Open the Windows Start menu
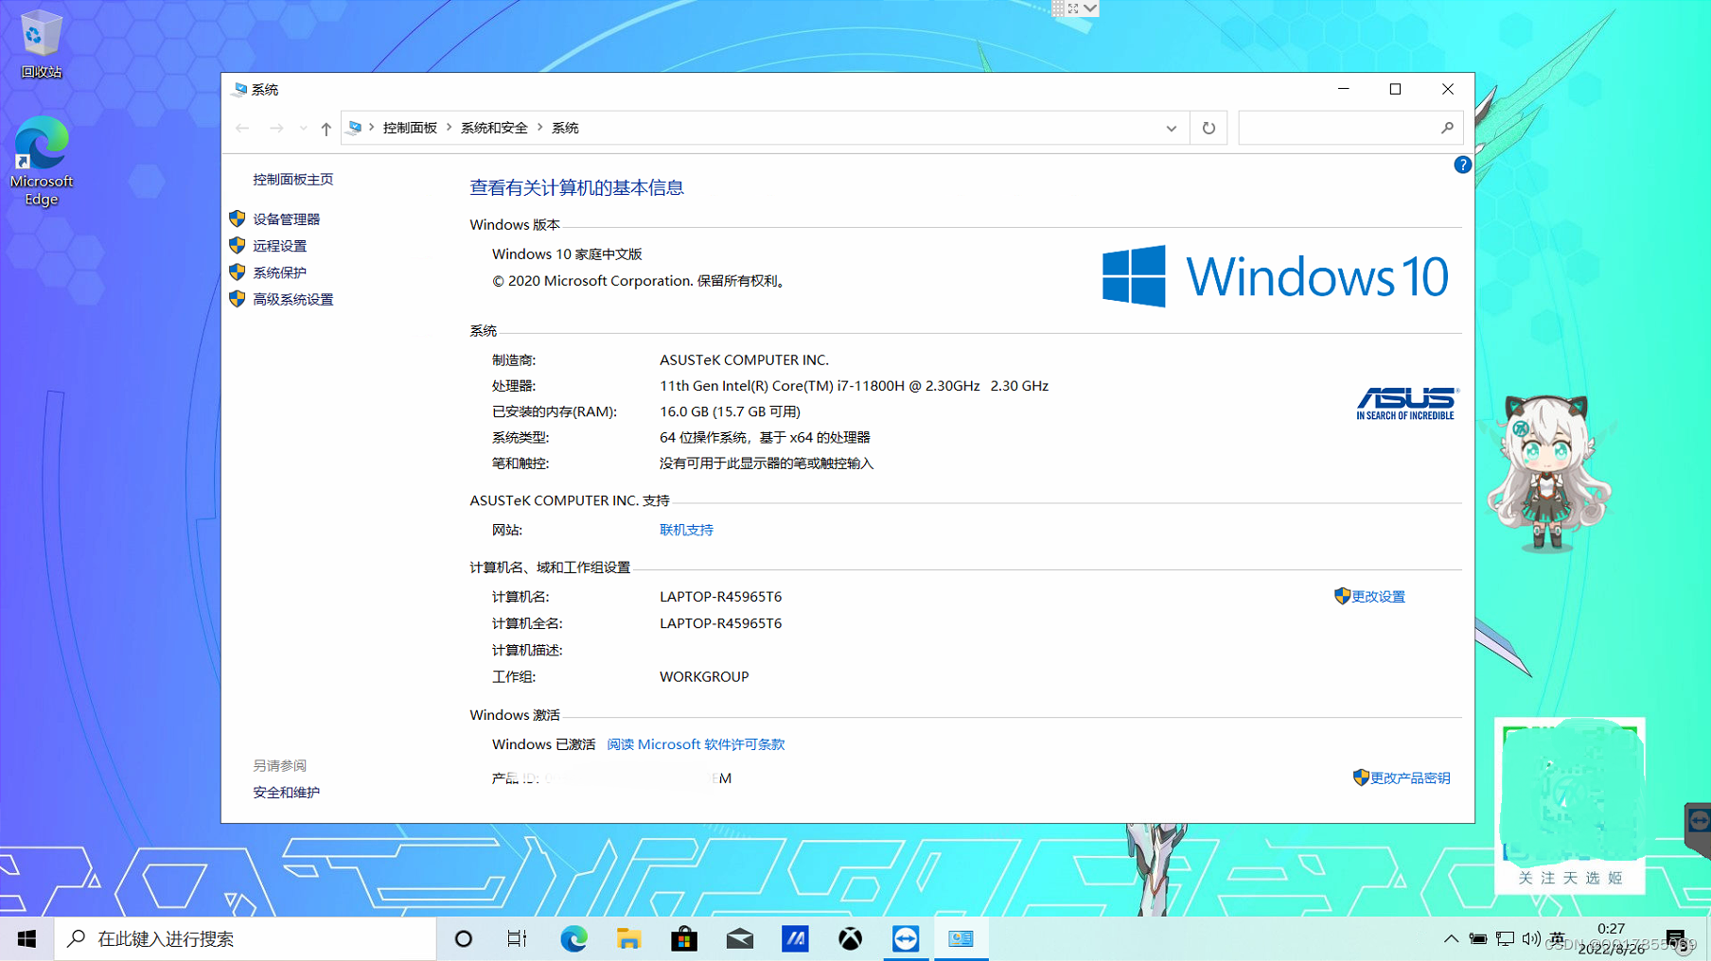 [26, 938]
